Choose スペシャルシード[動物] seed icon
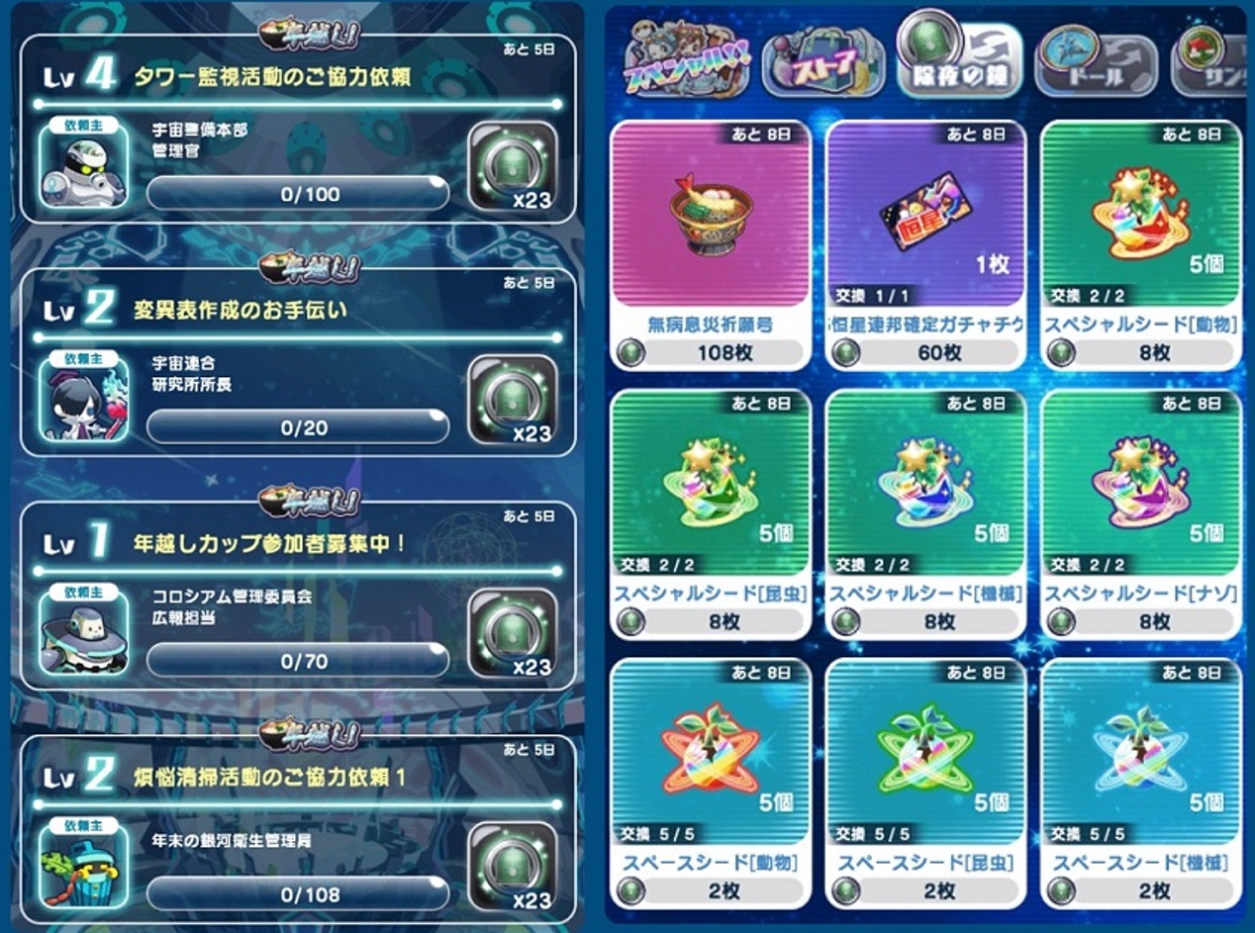The width and height of the screenshot is (1255, 933). point(1141,213)
